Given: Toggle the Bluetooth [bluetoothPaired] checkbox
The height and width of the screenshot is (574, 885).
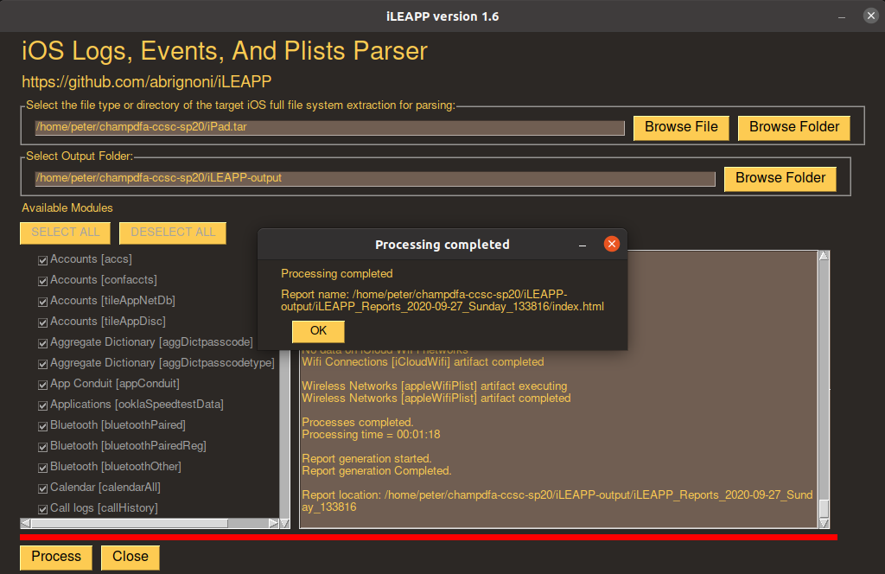Looking at the screenshot, I should [x=42, y=425].
